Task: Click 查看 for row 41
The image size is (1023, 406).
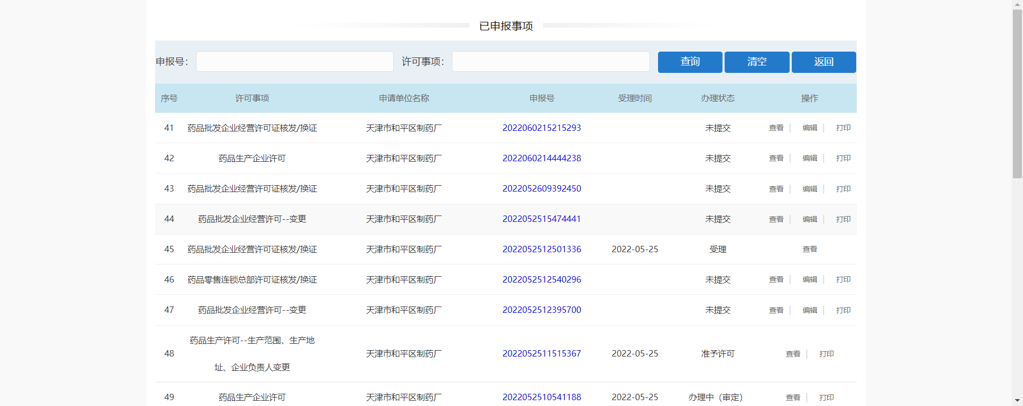Action: (776, 128)
